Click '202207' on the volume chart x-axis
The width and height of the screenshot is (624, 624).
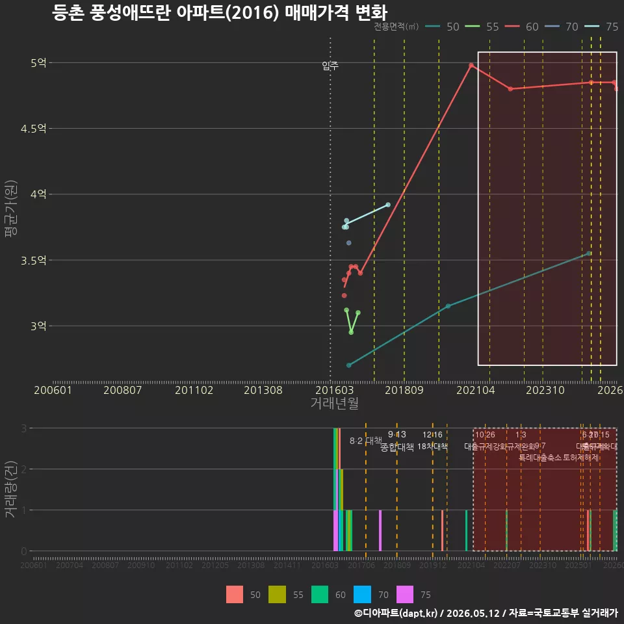[x=507, y=565]
